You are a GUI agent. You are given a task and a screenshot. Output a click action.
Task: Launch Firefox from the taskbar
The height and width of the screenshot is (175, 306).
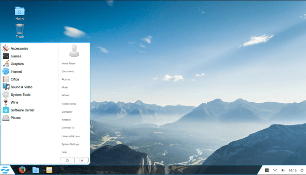[22, 170]
